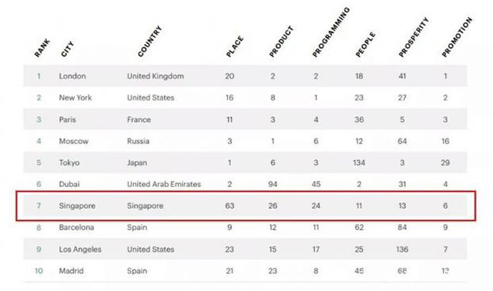Select the New York city cell
Image resolution: width=493 pixels, height=291 pixels.
coord(75,98)
